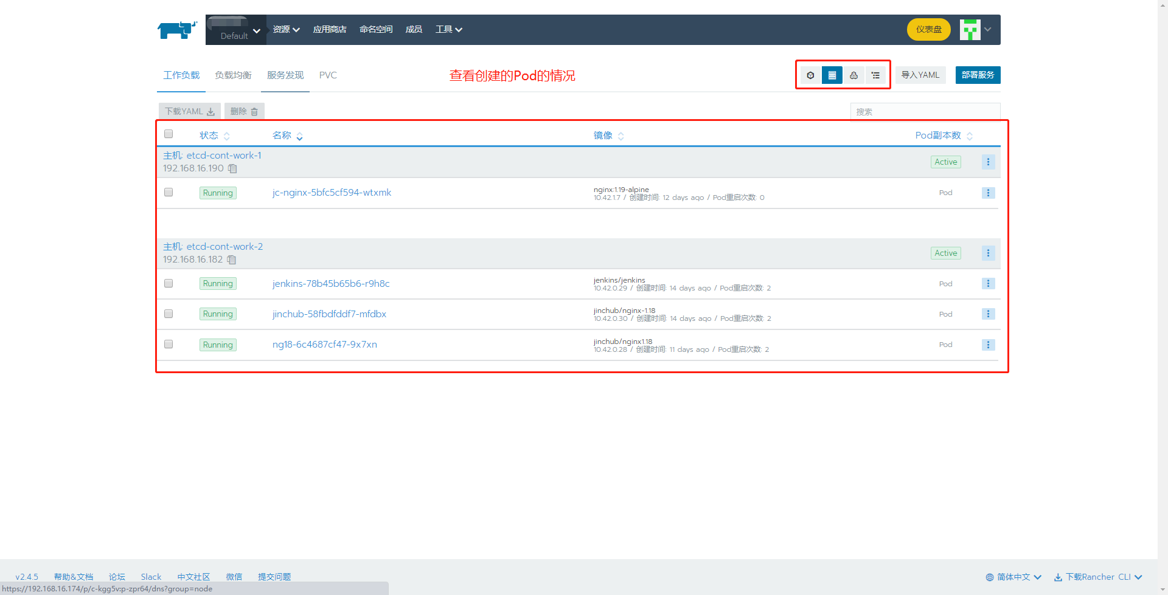Switch to the 服务发现 tab

pyautogui.click(x=285, y=75)
